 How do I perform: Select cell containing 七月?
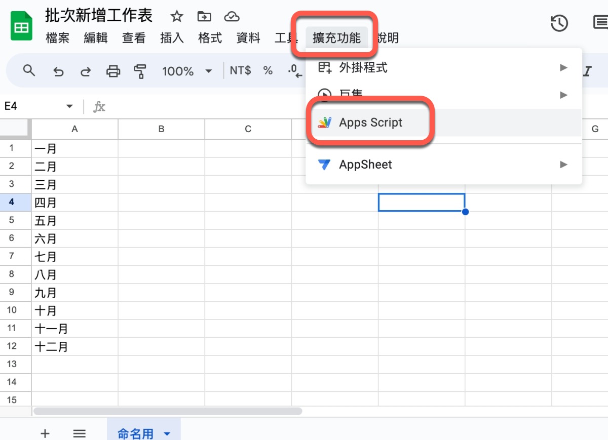[74, 256]
